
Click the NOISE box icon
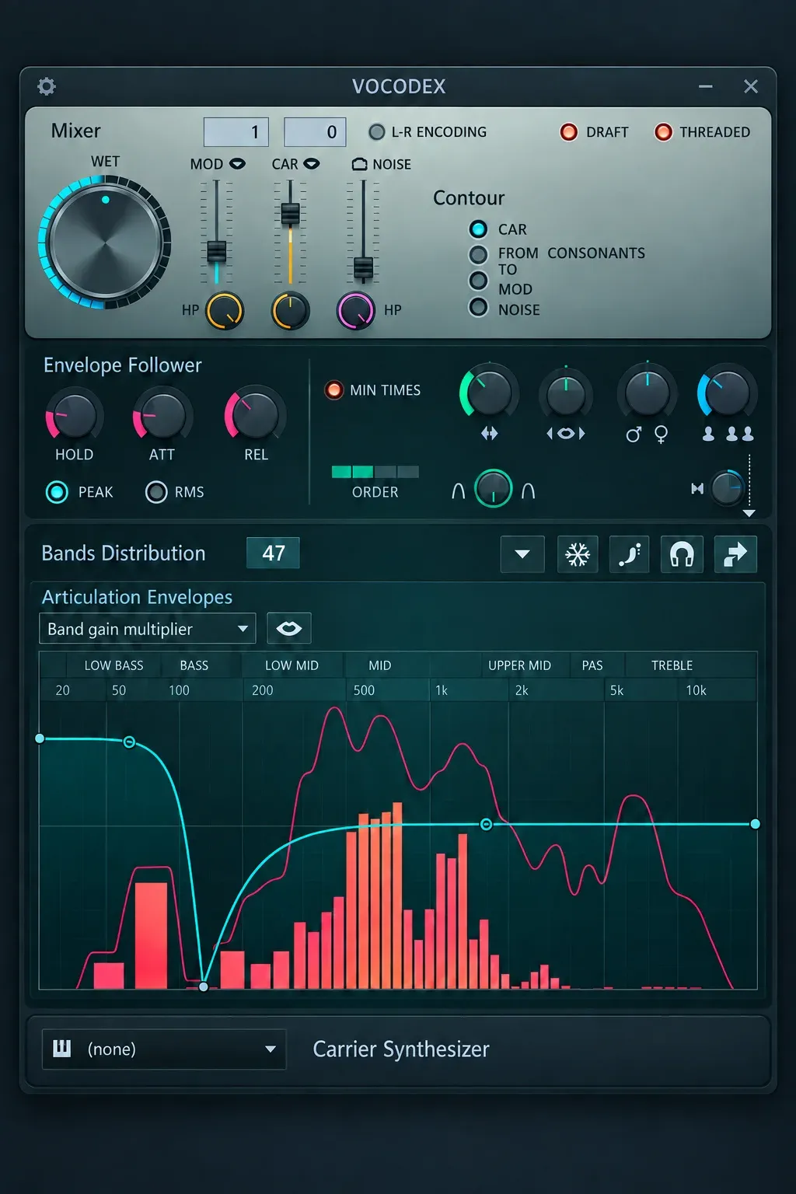[x=359, y=164]
